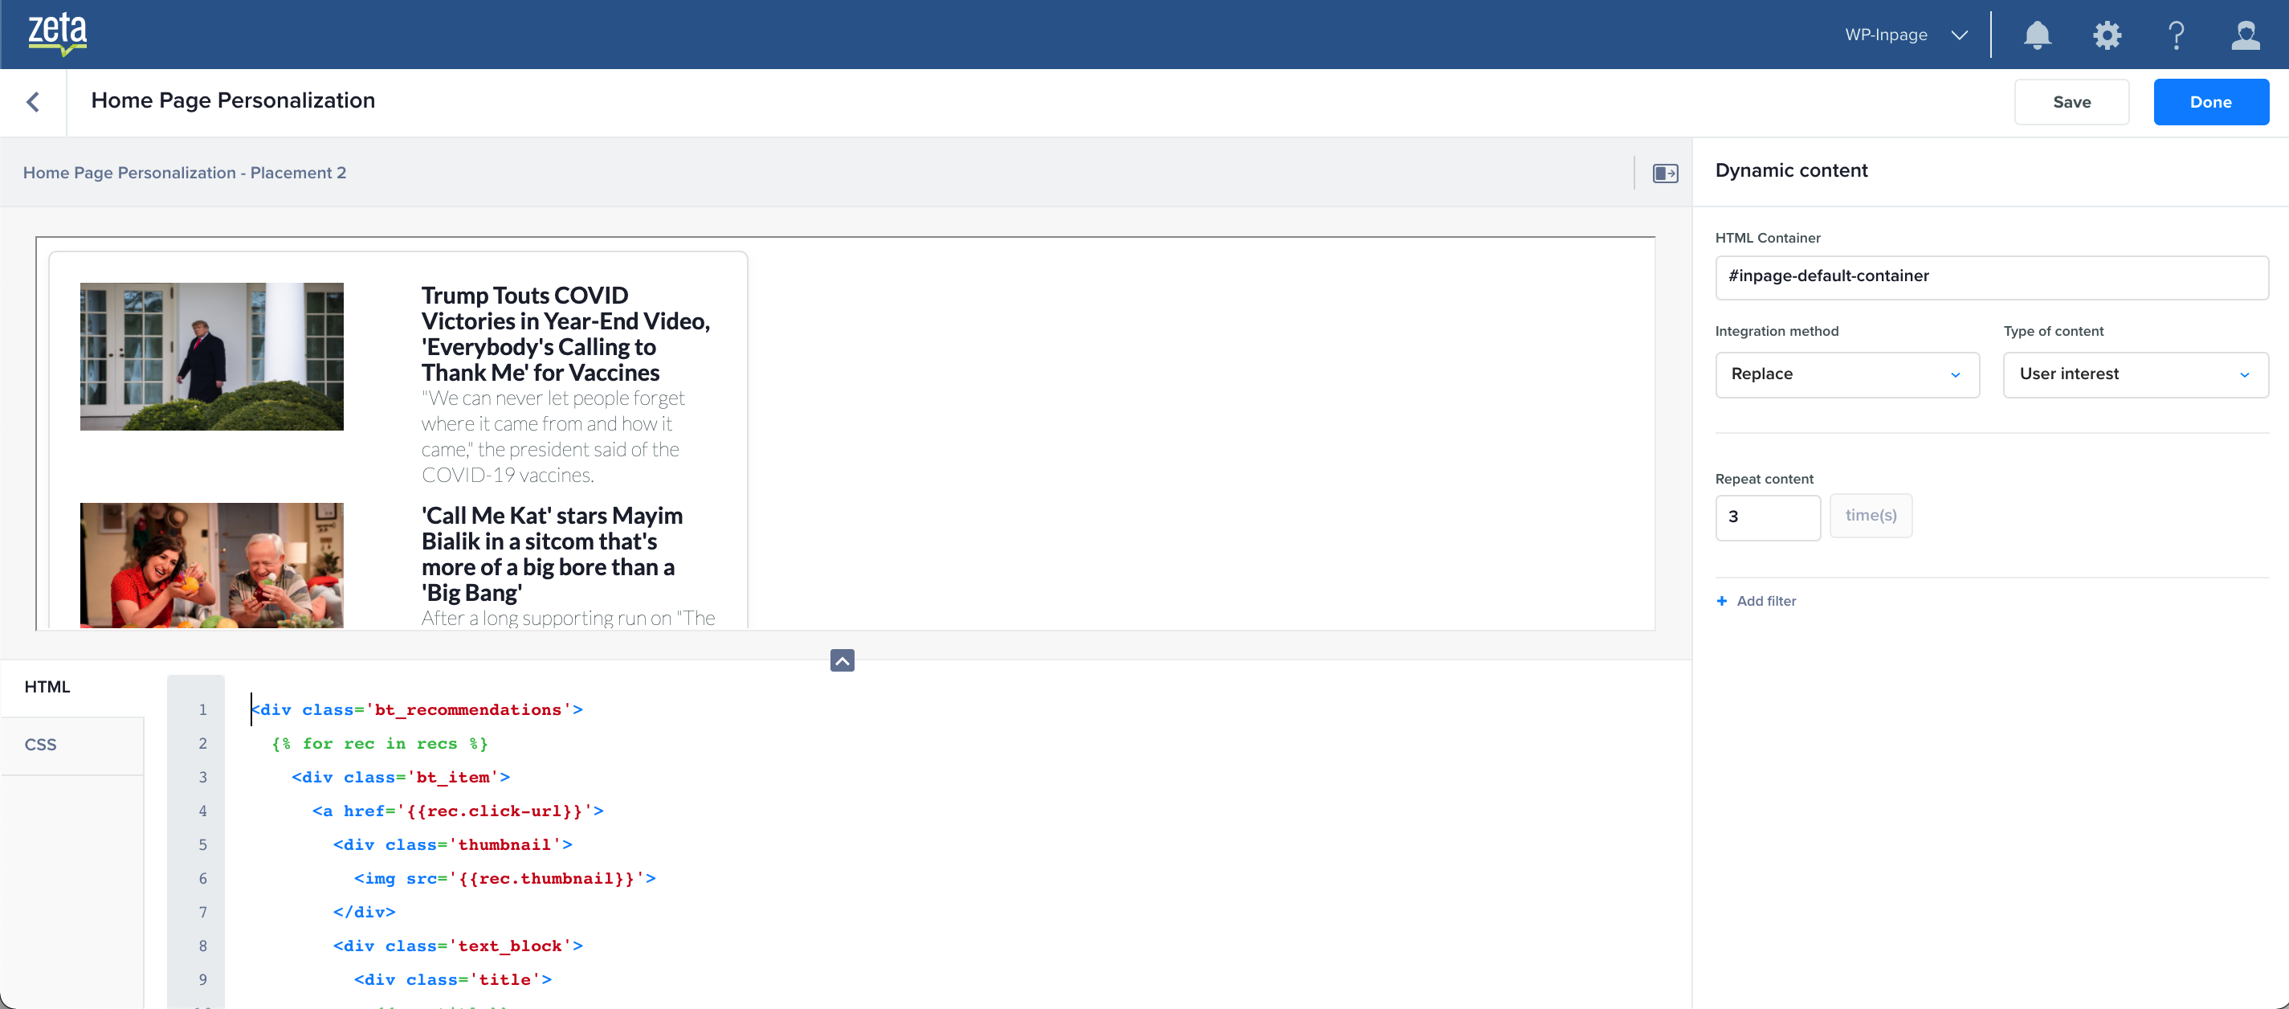This screenshot has width=2289, height=1009.
Task: Click the Trump article thumbnail image
Action: [x=211, y=357]
